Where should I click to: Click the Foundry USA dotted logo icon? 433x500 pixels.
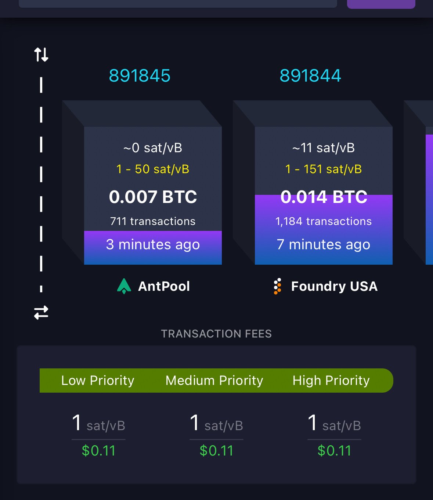pyautogui.click(x=278, y=286)
